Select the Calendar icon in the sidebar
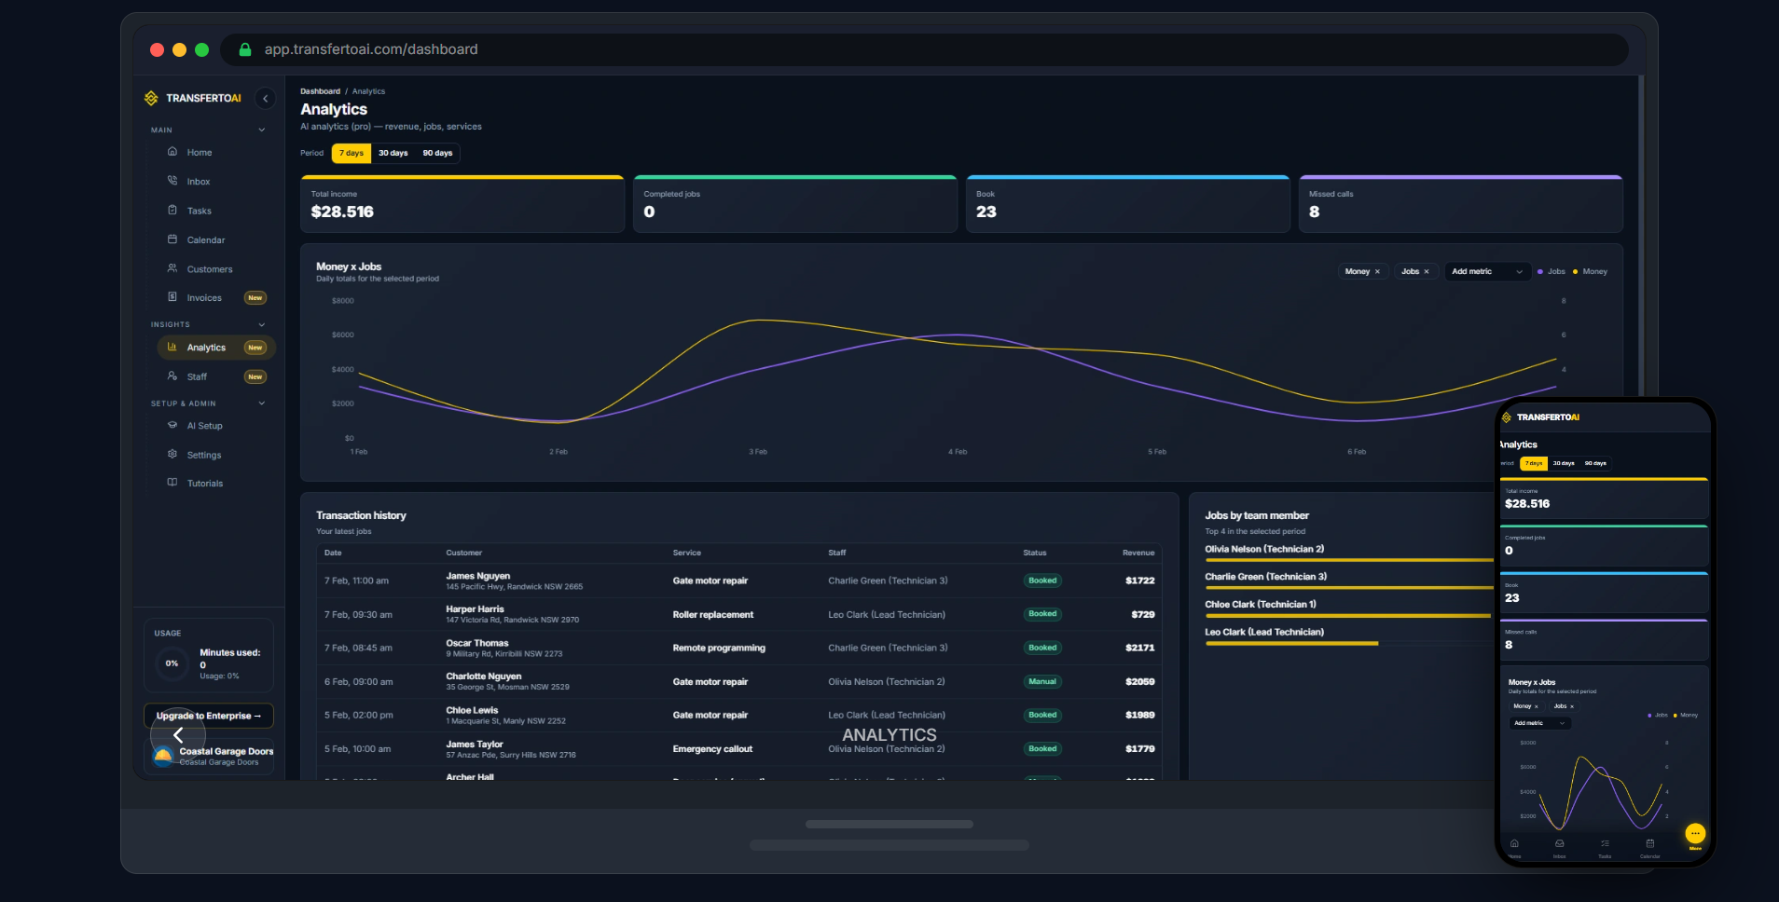Screen dimensions: 1779x902 pyautogui.click(x=173, y=239)
